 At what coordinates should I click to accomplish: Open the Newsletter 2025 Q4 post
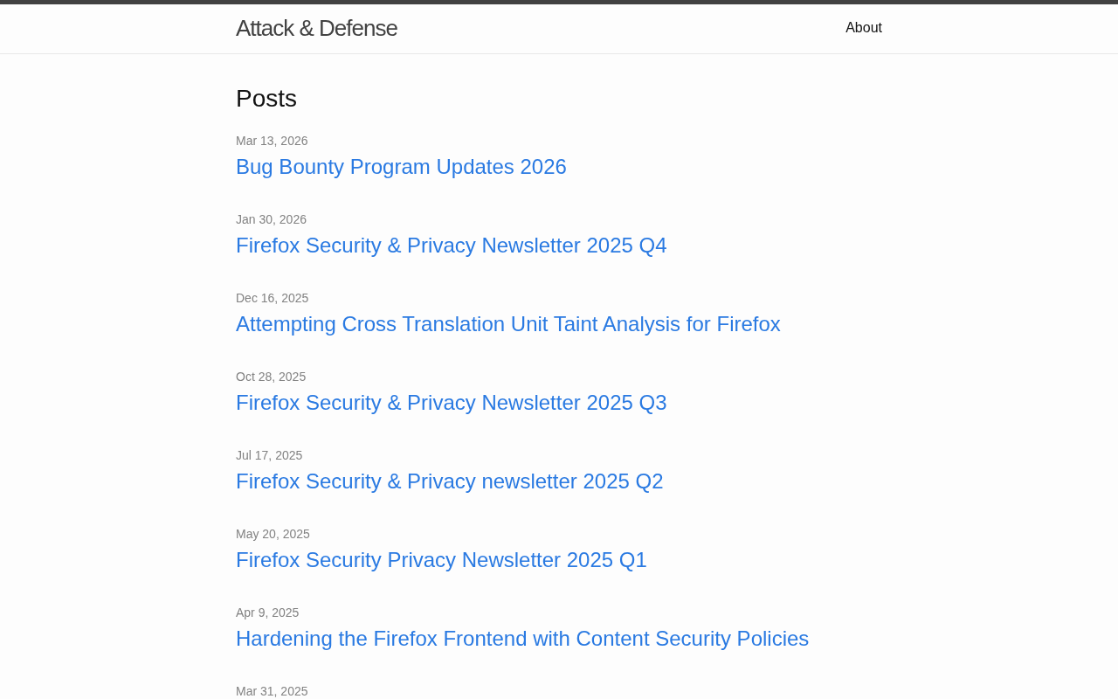click(x=451, y=246)
